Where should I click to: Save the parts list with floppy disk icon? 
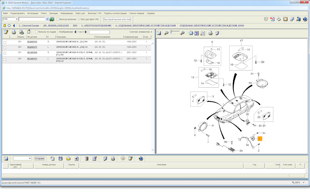click(60, 158)
